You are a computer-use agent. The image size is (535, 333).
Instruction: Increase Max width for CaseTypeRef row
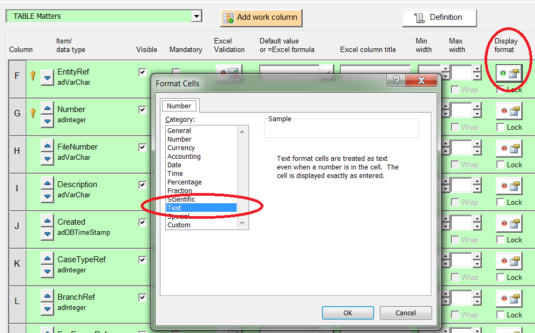(x=477, y=256)
